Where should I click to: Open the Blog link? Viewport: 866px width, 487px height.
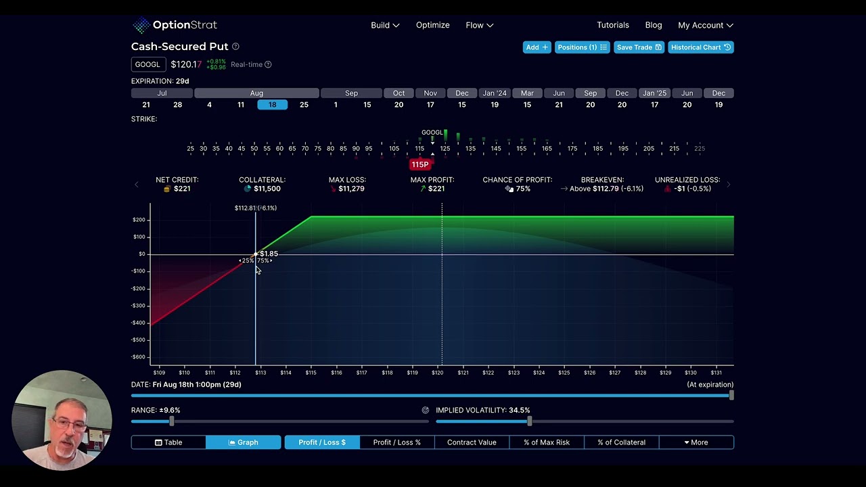654,25
